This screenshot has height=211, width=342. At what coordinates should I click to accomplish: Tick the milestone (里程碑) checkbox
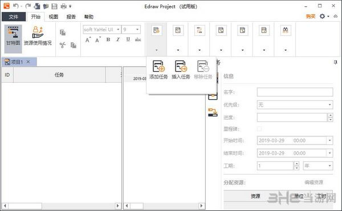coord(259,129)
